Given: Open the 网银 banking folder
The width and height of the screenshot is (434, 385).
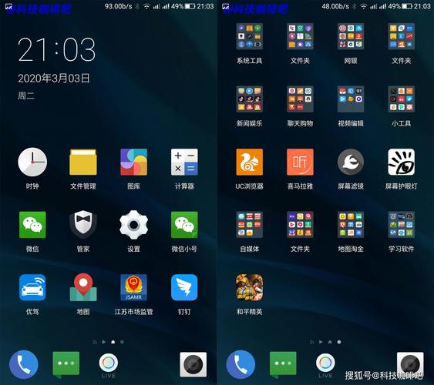Looking at the screenshot, I should 351,36.
